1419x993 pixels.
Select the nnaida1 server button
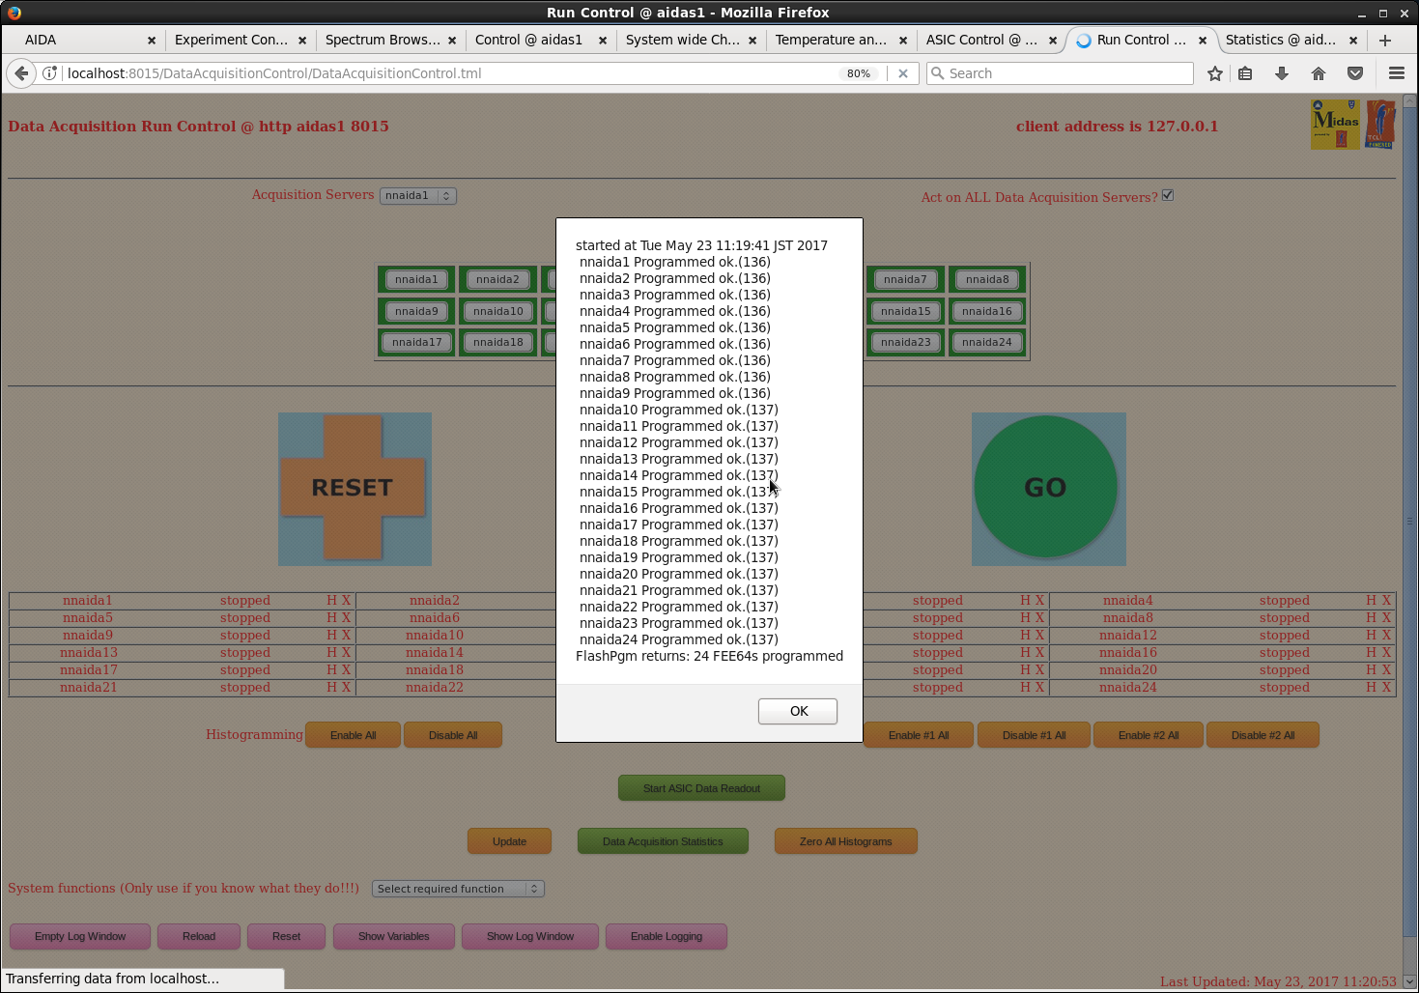pos(416,279)
